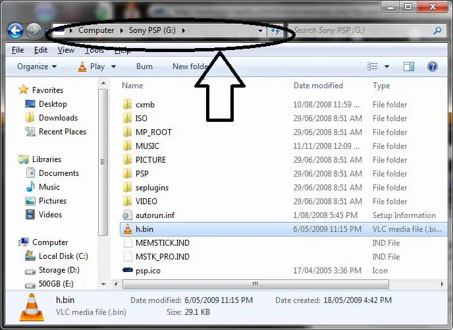The height and width of the screenshot is (330, 453).
Task: Click the h.bin VLC cone icon
Action: point(128,229)
